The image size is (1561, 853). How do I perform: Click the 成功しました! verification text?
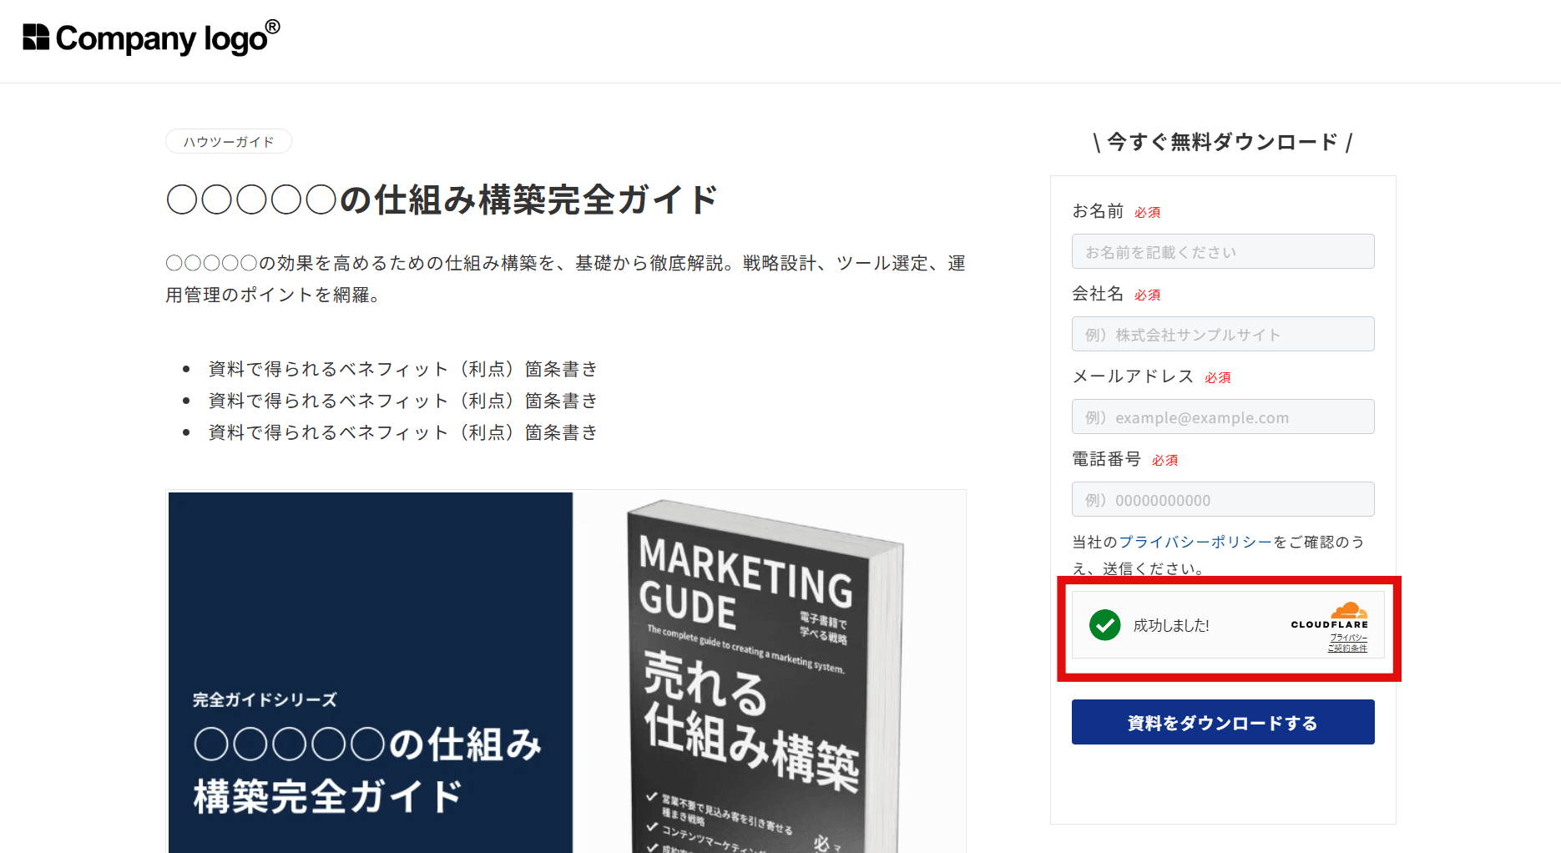1170,626
